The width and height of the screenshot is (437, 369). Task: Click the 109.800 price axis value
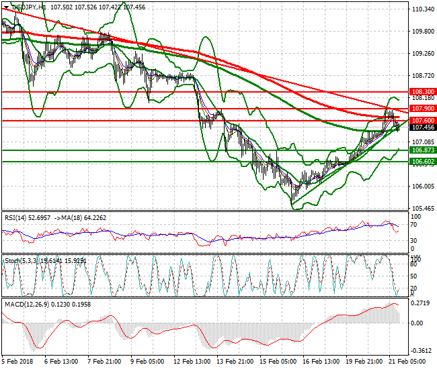(x=423, y=31)
